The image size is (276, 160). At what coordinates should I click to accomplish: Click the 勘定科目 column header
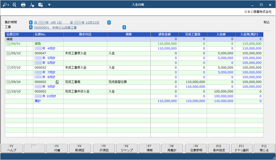85,34
